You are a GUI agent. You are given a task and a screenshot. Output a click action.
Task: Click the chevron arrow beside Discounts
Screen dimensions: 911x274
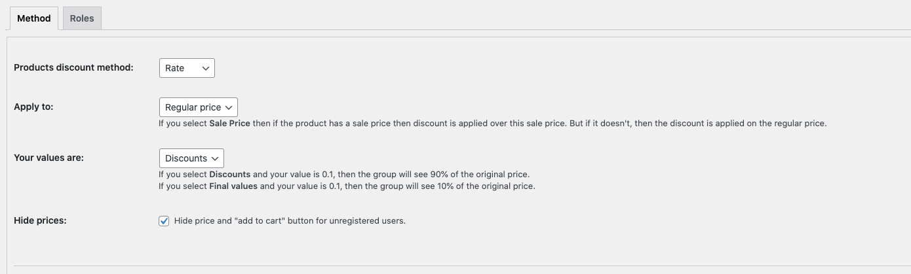(x=215, y=158)
